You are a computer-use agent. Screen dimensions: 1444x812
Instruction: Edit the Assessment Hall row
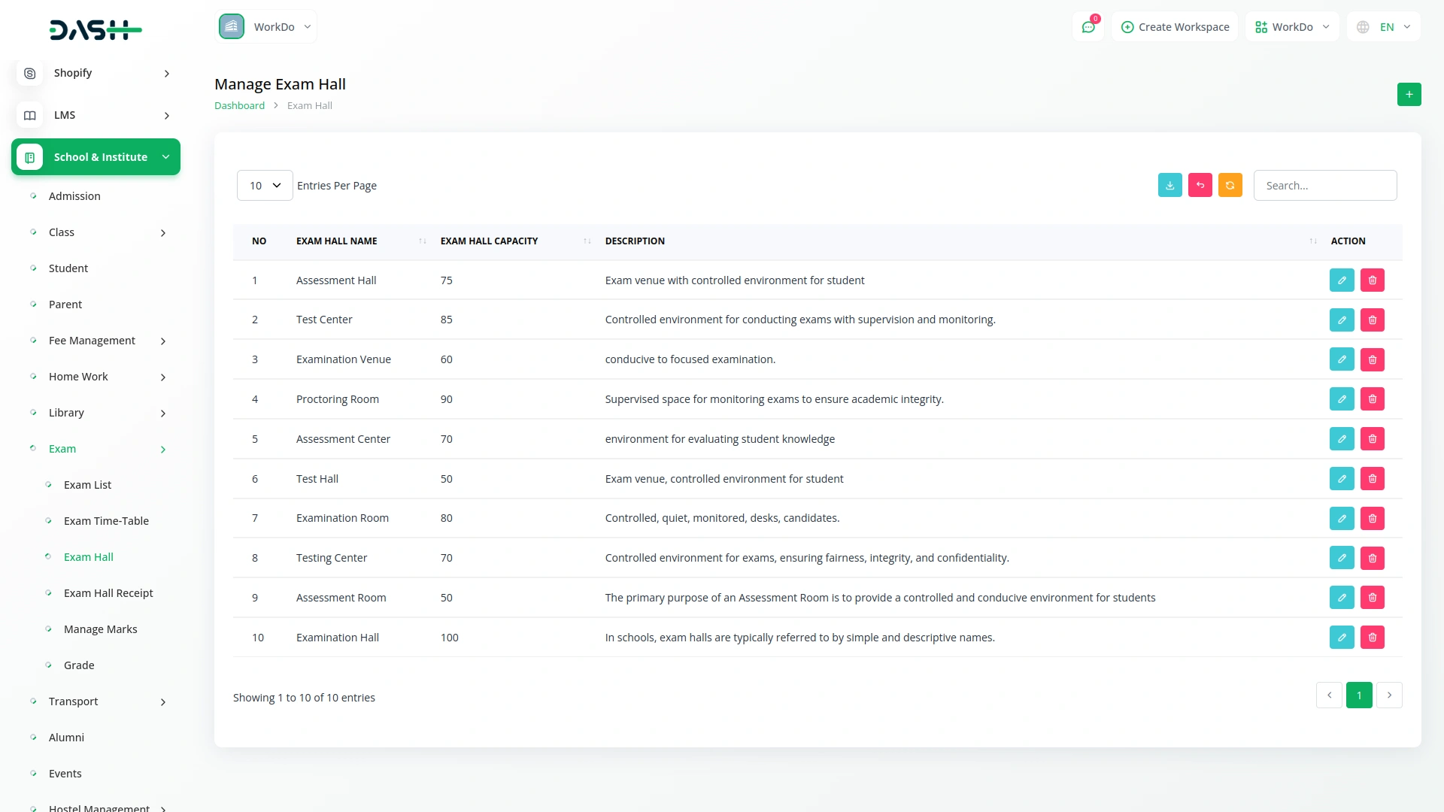pyautogui.click(x=1341, y=280)
